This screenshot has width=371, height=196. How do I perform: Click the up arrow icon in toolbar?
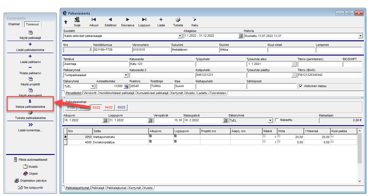[x=66, y=22]
